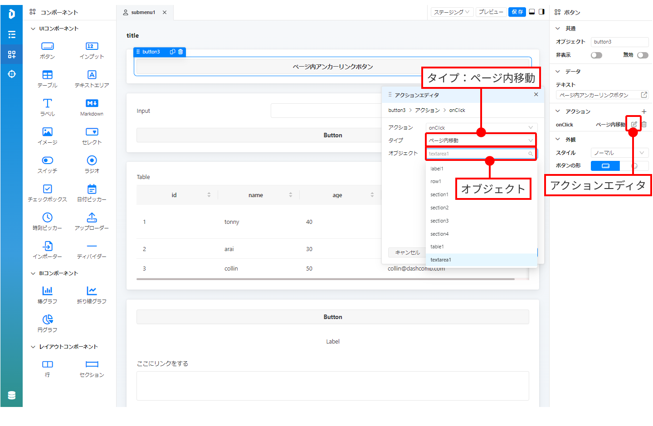653x426 pixels.
Task: Add a new action with plus icon
Action: point(643,111)
